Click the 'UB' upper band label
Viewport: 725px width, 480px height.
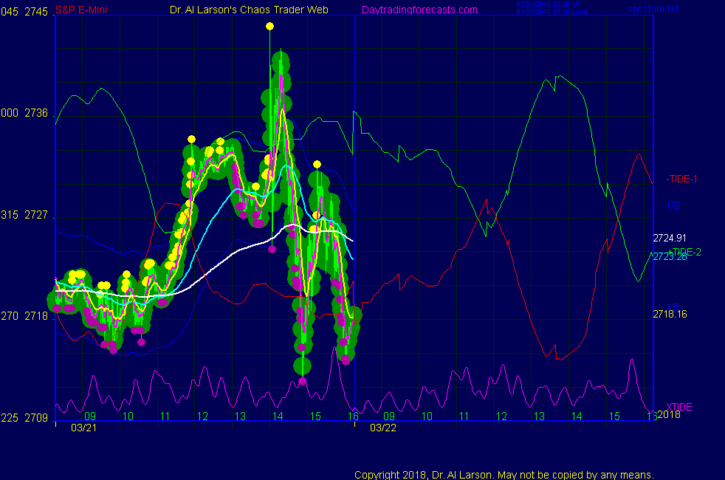(x=673, y=205)
